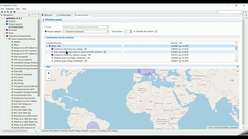Click the maximize Navigation panel icon
Viewport: 248px width, 139px height.
(x=38, y=15)
